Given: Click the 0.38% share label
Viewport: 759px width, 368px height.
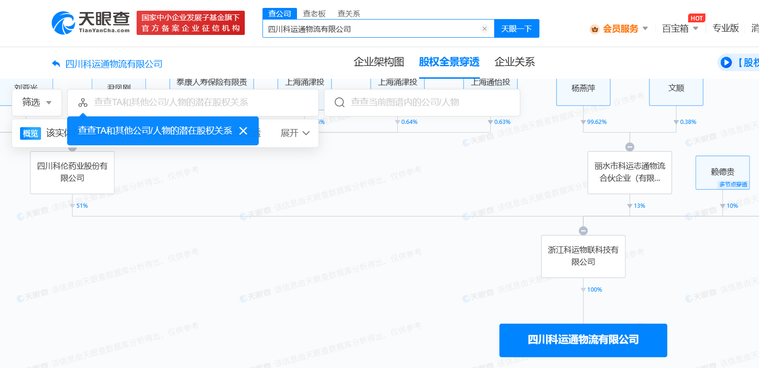Looking at the screenshot, I should coord(688,122).
